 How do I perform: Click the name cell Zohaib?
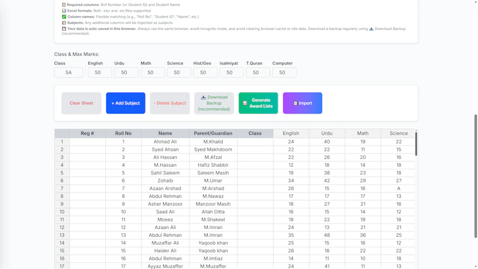tap(166, 181)
